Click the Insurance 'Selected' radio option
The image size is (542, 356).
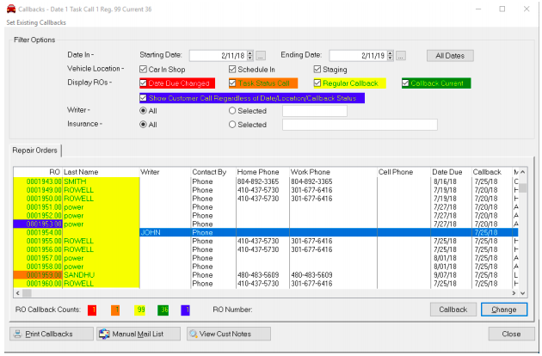tap(232, 125)
